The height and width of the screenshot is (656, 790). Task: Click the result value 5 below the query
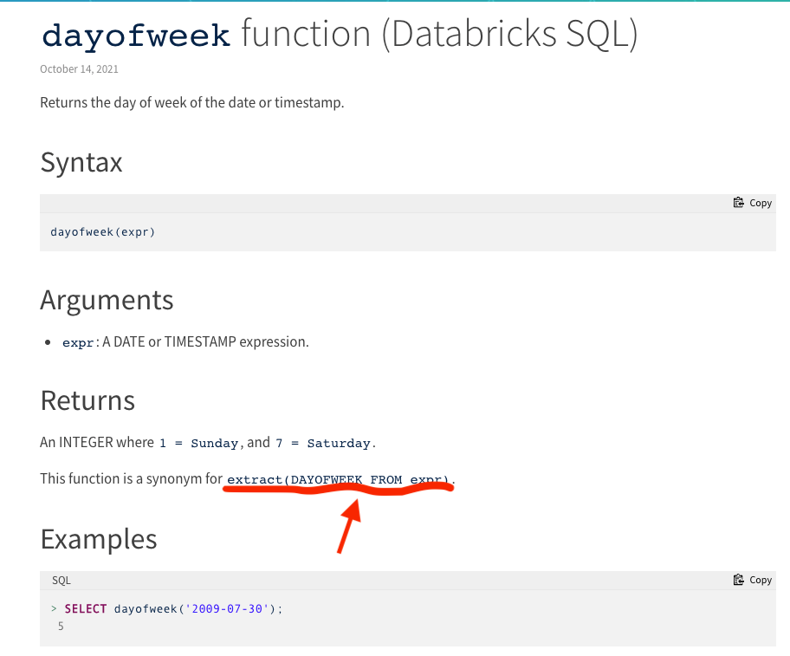click(61, 625)
